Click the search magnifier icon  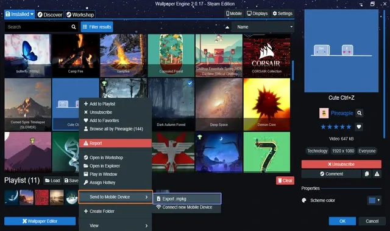[x=74, y=27]
